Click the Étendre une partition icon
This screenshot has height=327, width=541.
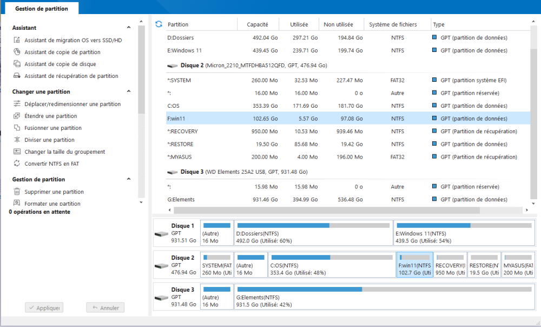pos(17,116)
